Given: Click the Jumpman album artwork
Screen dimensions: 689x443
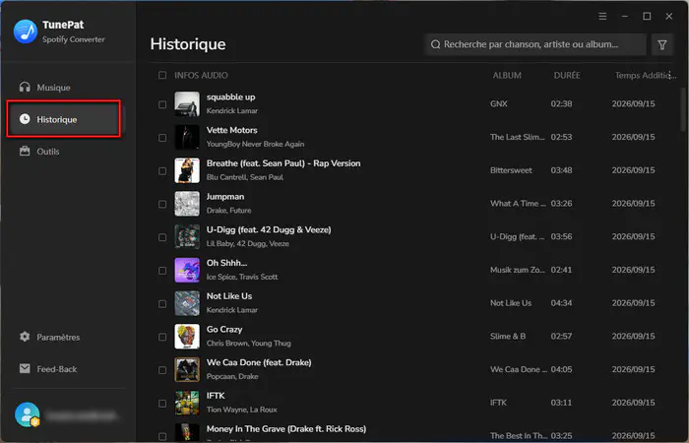Looking at the screenshot, I should coord(187,204).
